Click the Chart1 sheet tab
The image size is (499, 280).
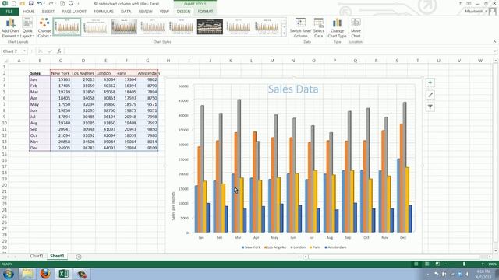point(37,256)
